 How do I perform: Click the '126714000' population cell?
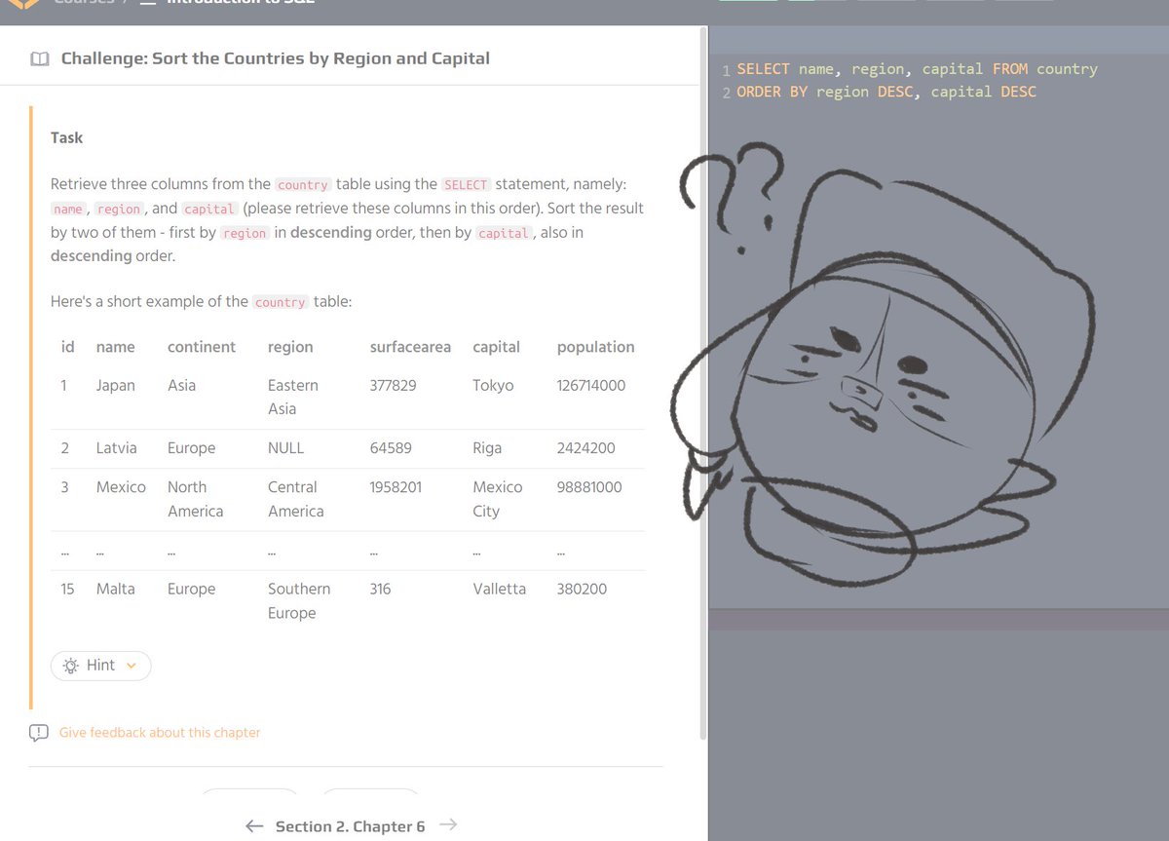coord(591,385)
